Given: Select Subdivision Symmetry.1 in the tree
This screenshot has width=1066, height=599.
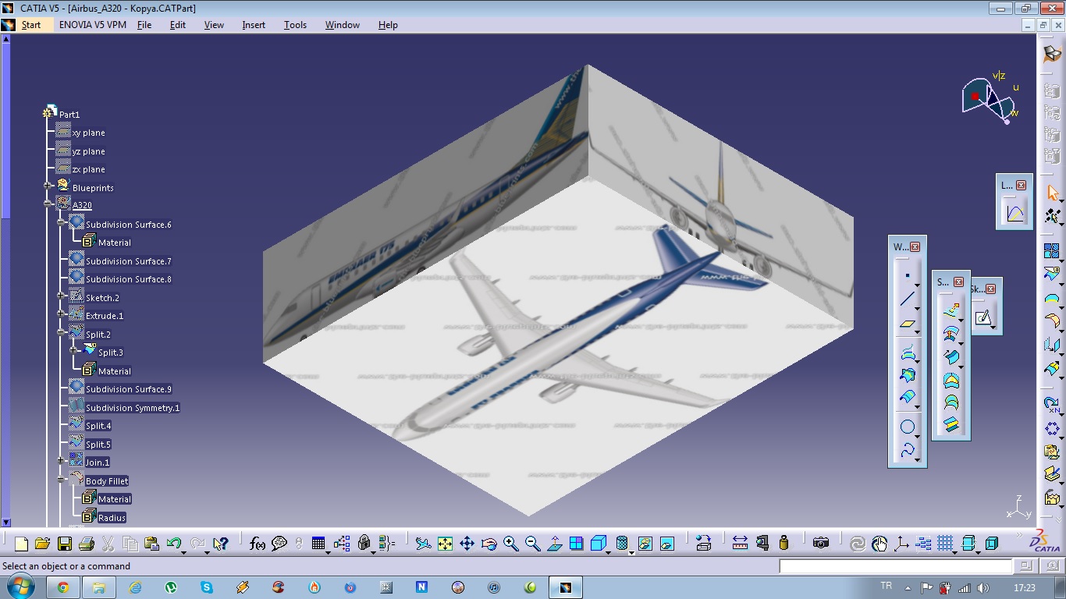Looking at the screenshot, I should click(133, 408).
